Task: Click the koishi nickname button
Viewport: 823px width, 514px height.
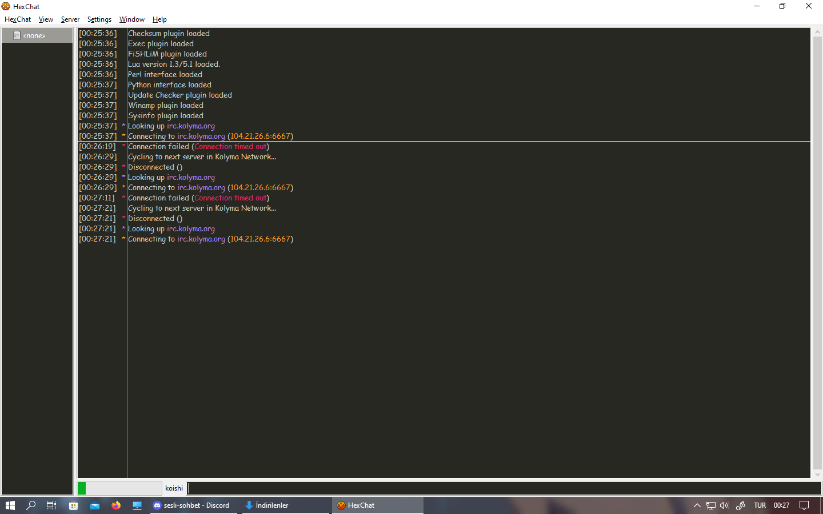Action: 174,488
